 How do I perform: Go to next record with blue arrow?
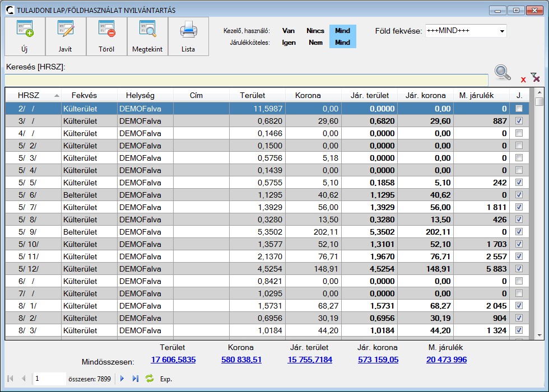[x=123, y=379]
